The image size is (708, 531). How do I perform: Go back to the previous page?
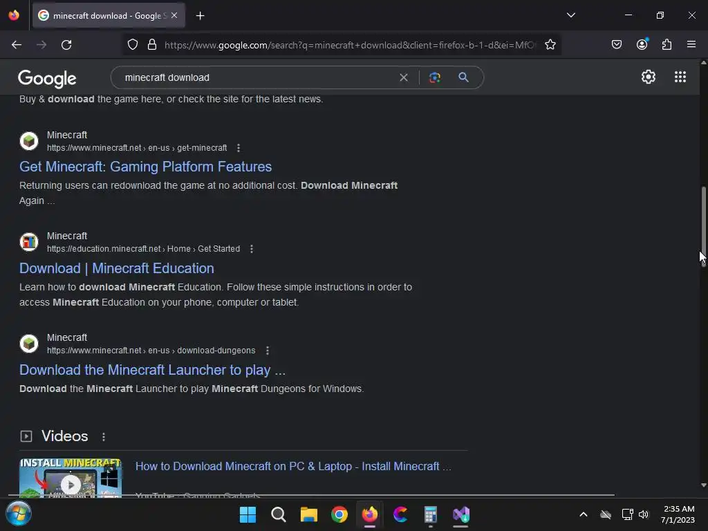17,45
